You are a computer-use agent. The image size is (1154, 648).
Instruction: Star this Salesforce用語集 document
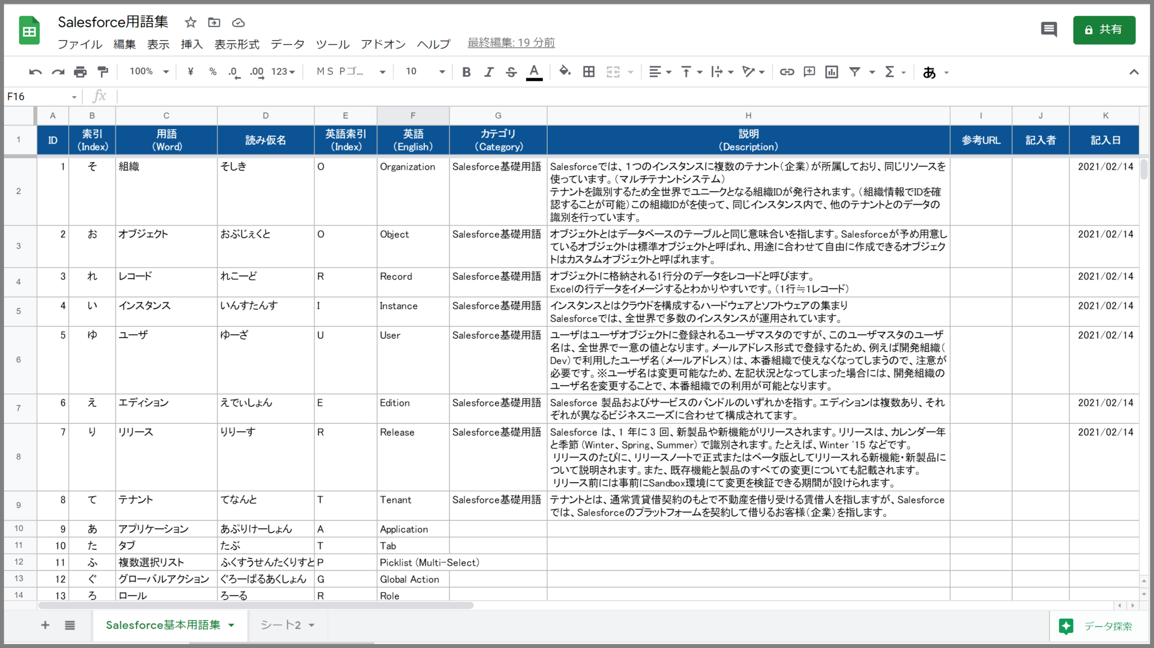pos(190,23)
